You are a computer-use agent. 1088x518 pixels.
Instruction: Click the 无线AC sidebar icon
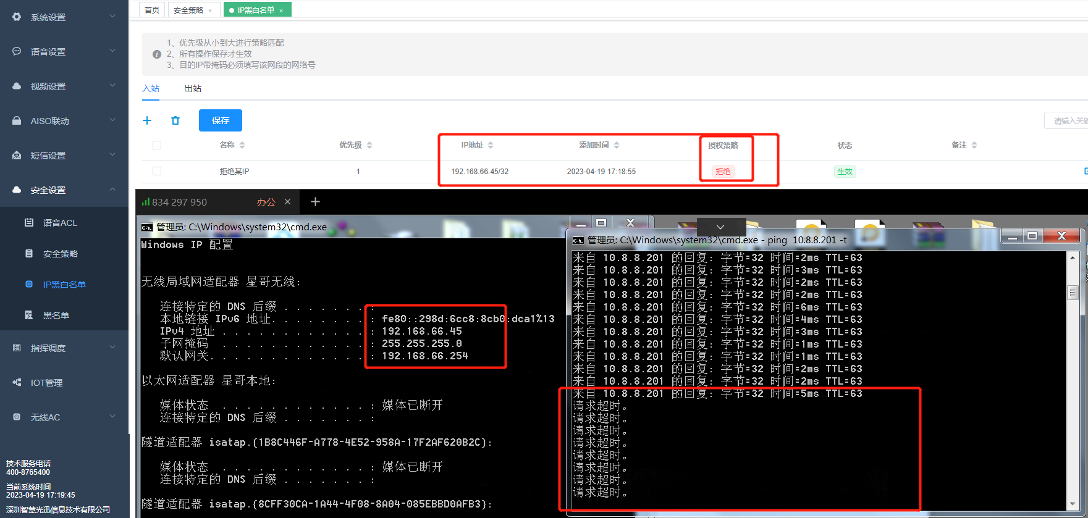tap(17, 417)
